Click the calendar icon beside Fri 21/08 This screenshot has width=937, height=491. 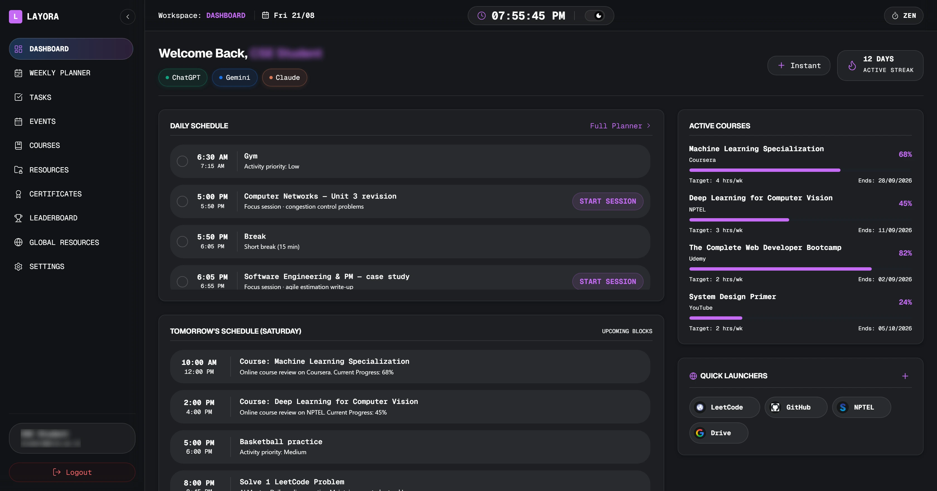tap(265, 15)
